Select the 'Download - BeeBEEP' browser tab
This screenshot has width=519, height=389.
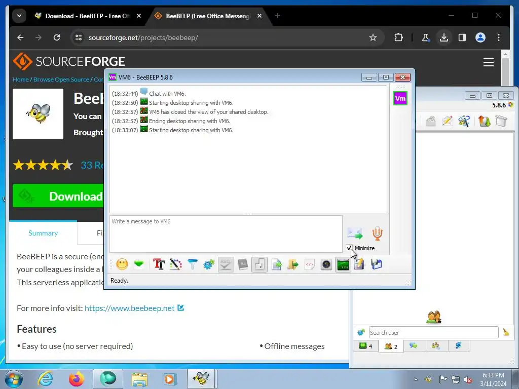coord(88,16)
